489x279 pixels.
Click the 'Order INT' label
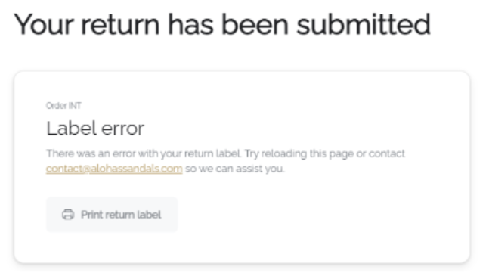(63, 106)
